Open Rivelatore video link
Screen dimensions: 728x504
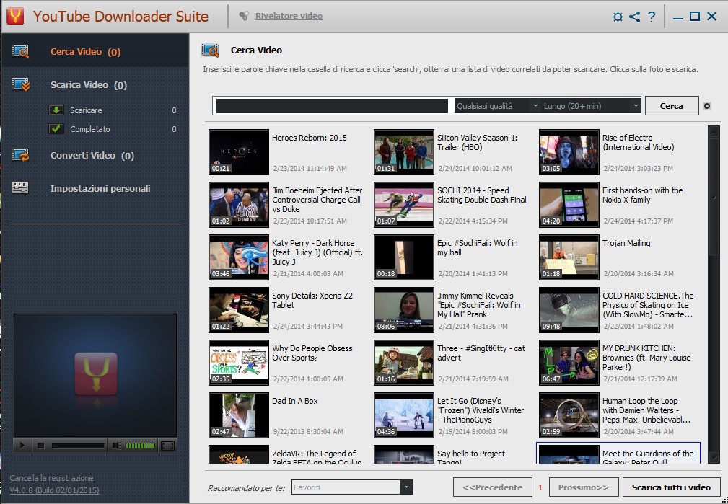click(289, 16)
